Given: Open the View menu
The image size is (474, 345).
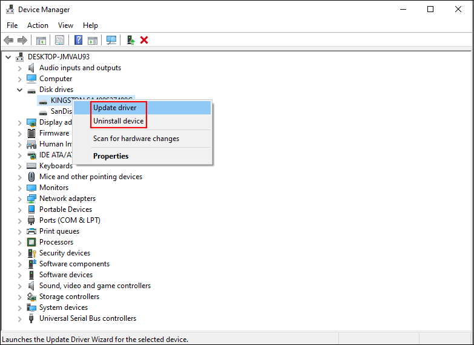Looking at the screenshot, I should click(65, 25).
